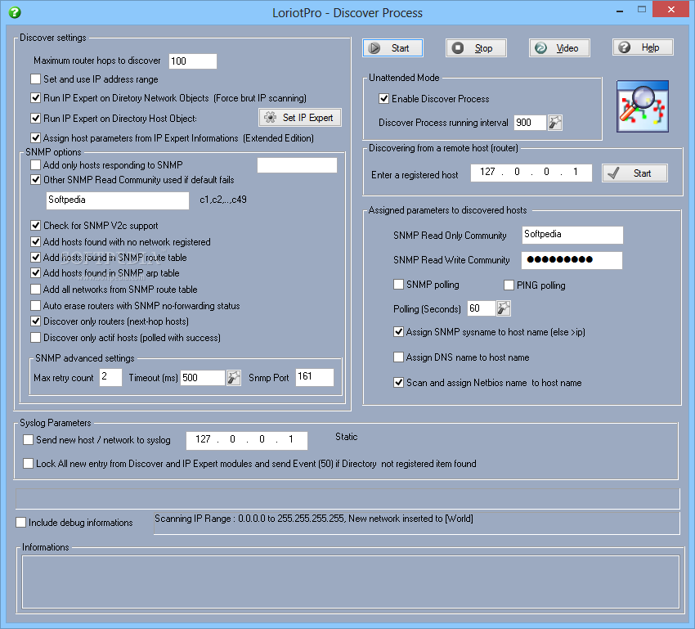
Task: Enable SNMP polling checkbox
Action: tap(398, 284)
